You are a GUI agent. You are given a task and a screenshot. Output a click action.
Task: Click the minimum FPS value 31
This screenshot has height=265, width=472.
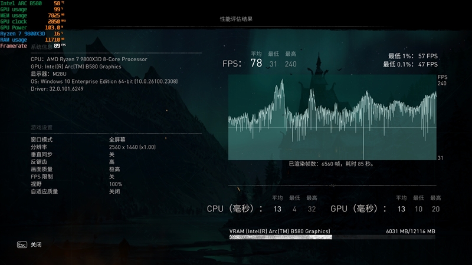pos(273,64)
